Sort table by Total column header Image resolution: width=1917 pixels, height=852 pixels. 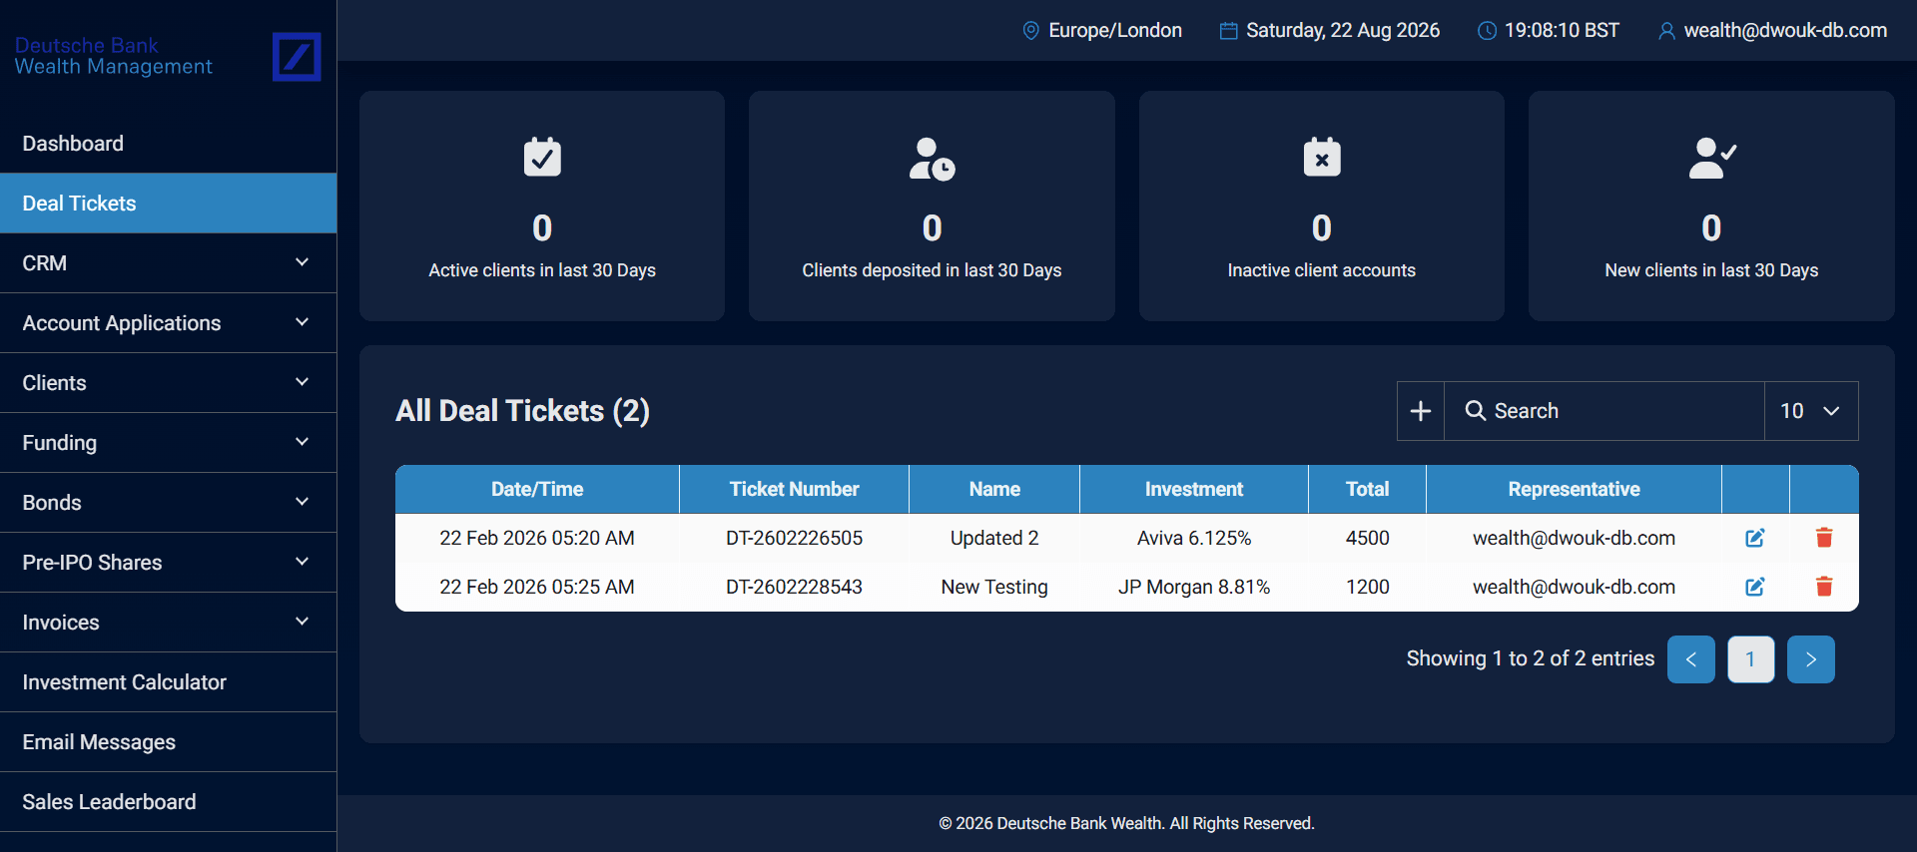click(1367, 489)
